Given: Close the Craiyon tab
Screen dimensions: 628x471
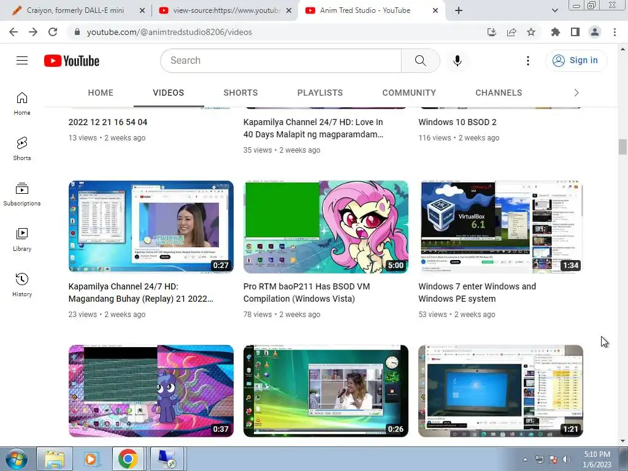Looking at the screenshot, I should click(142, 11).
